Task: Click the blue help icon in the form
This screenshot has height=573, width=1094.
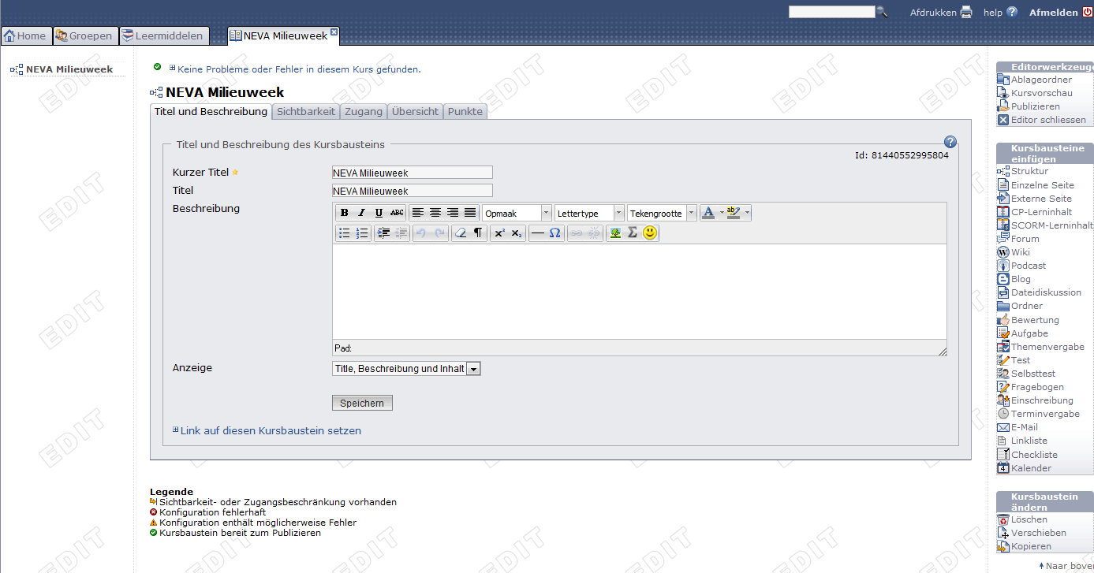Action: (x=950, y=142)
